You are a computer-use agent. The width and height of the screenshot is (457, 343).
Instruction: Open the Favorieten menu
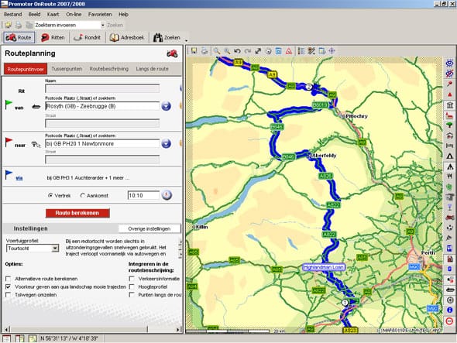(x=100, y=14)
